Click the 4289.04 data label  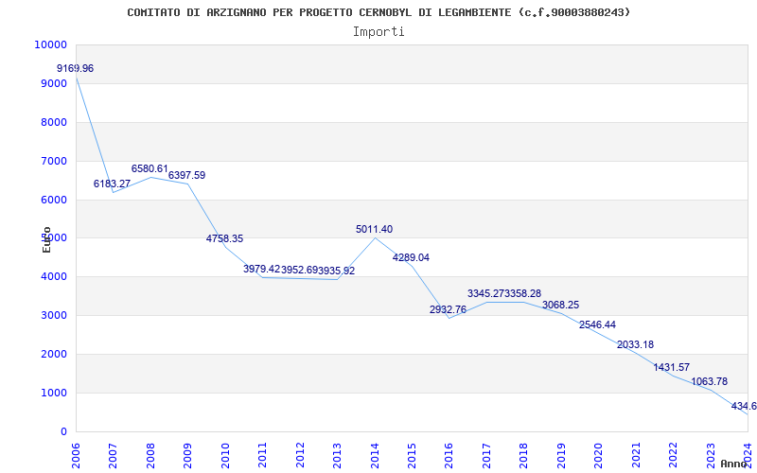click(411, 257)
